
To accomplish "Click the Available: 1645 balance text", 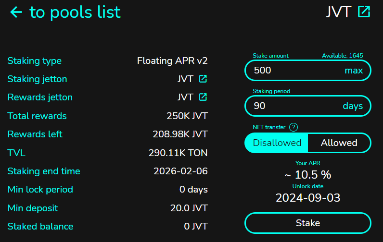I will click(342, 56).
